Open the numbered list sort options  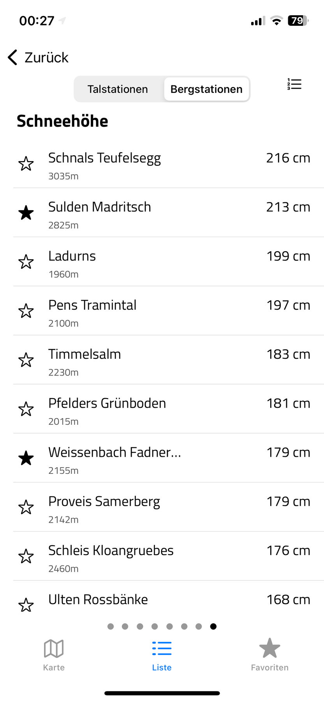click(294, 84)
